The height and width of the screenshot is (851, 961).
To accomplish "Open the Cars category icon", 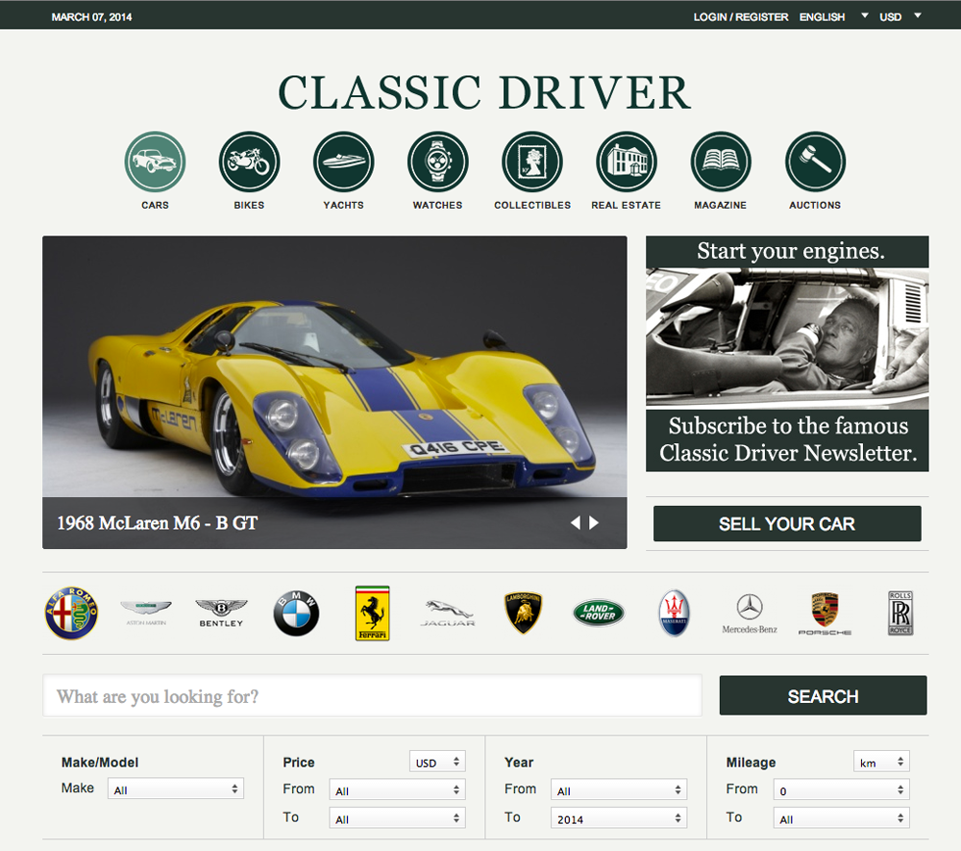I will pyautogui.click(x=155, y=162).
